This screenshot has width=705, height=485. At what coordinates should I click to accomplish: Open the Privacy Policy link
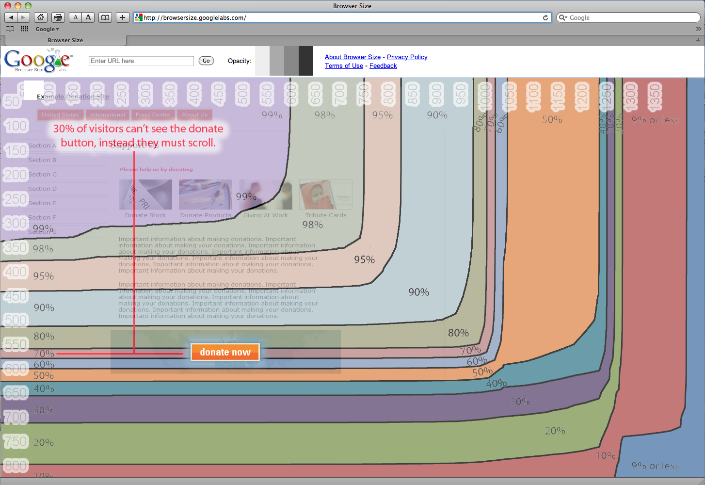407,57
